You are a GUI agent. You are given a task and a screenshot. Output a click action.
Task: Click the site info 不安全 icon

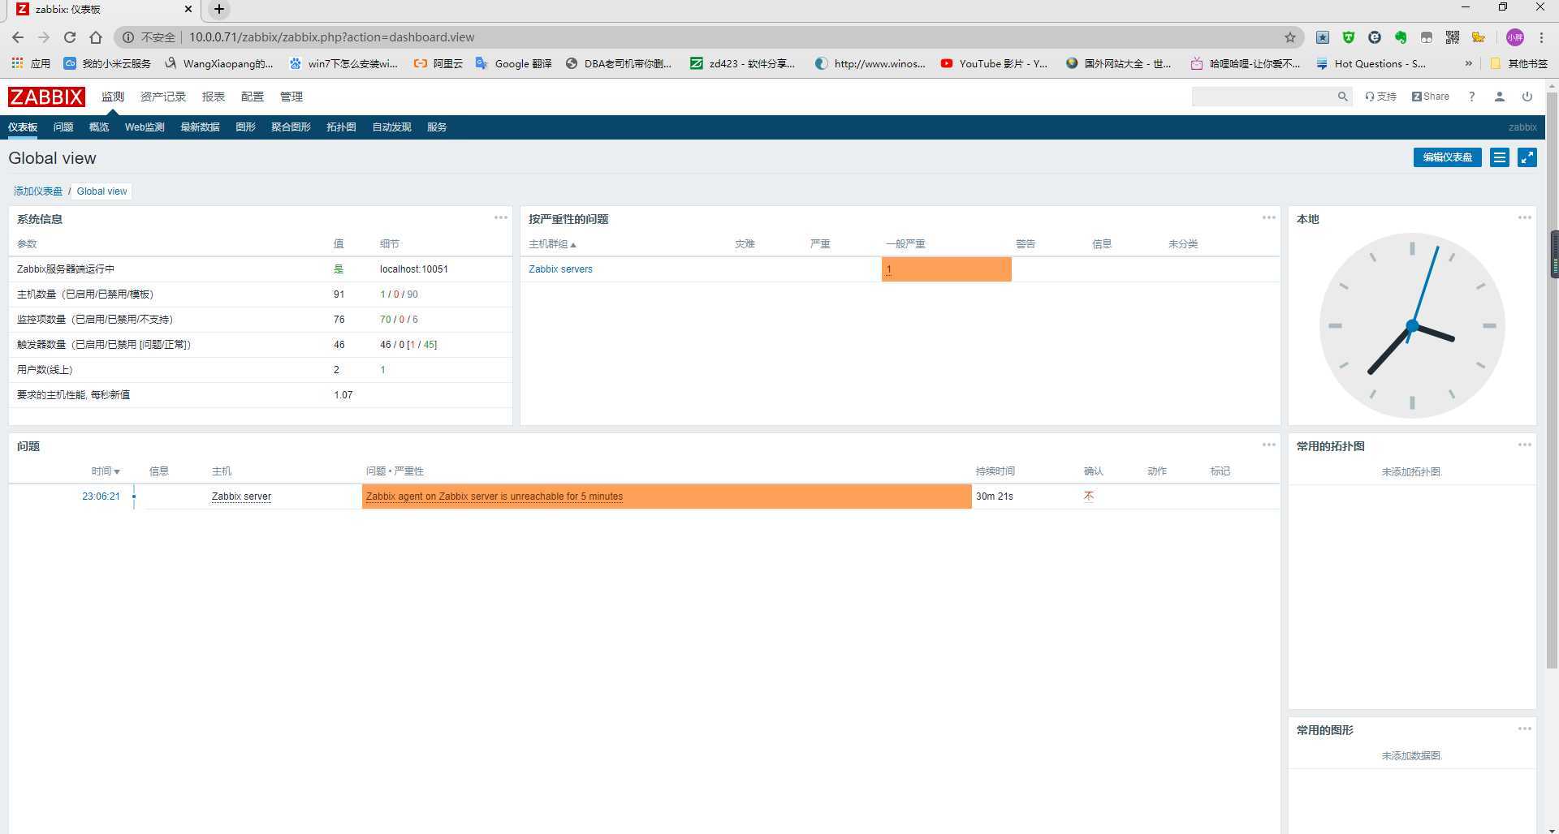128,37
